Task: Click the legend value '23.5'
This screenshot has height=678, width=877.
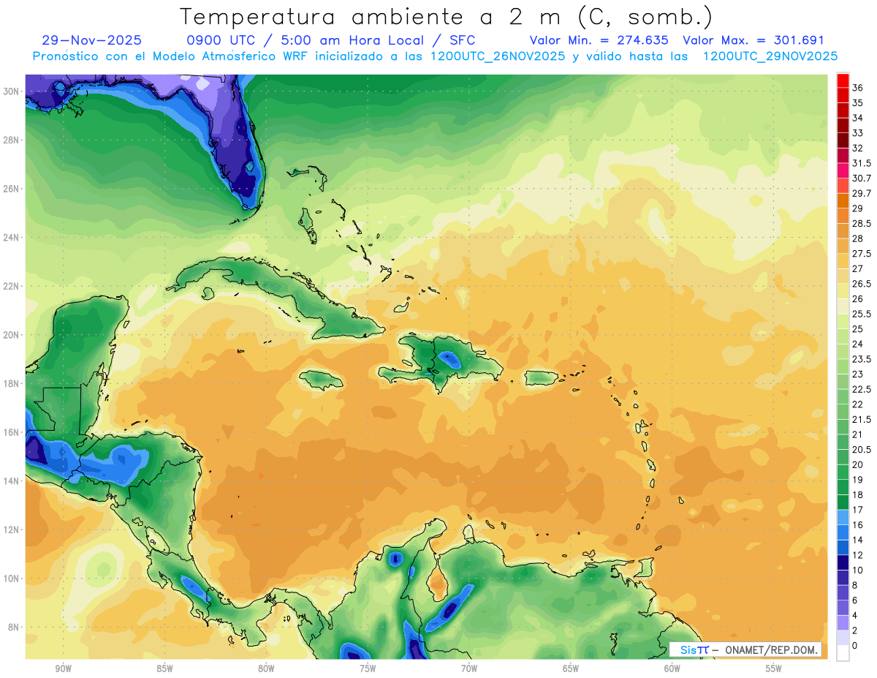Action: 862,359
